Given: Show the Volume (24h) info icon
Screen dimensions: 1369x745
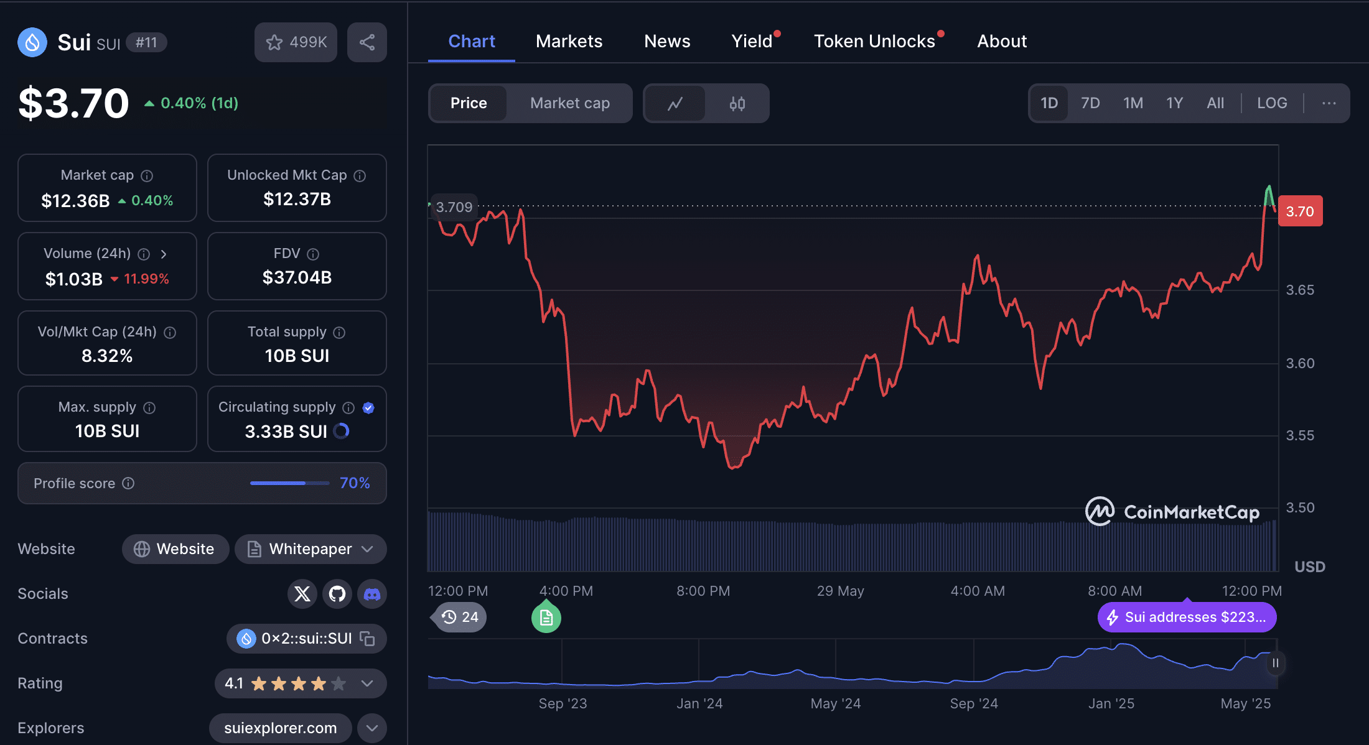Looking at the screenshot, I should [x=144, y=254].
